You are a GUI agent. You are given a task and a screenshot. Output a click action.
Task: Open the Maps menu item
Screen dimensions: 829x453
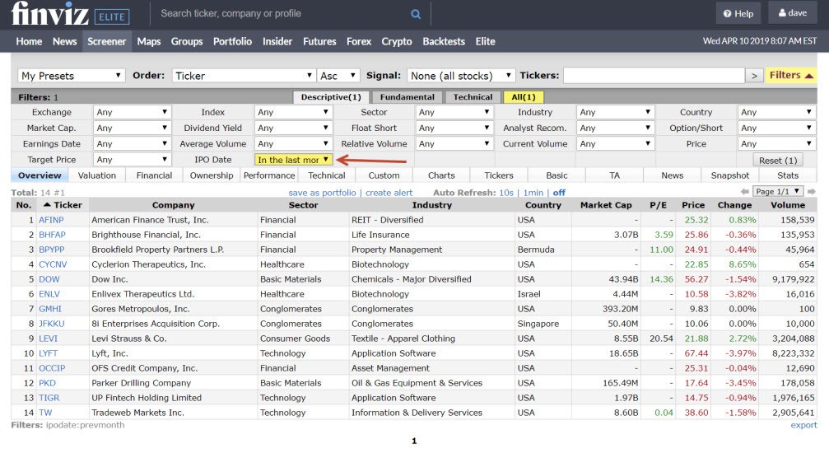(x=148, y=41)
